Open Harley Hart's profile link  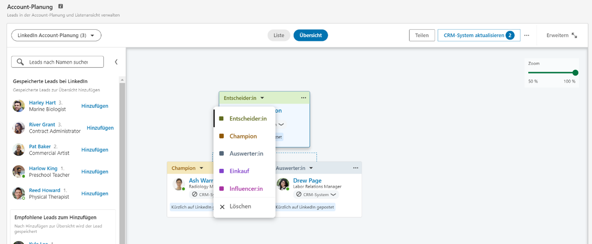coord(42,103)
